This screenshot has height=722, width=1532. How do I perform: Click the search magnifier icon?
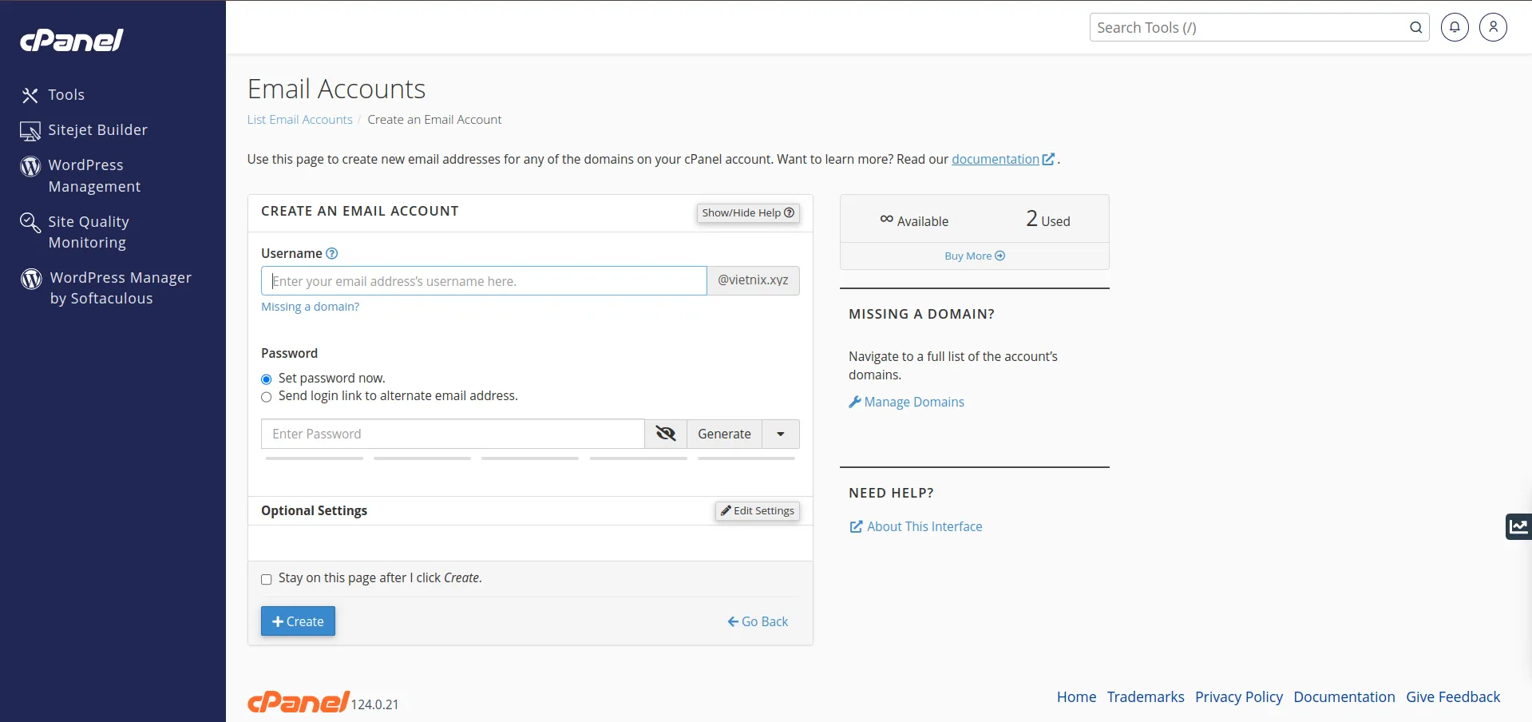click(1416, 27)
